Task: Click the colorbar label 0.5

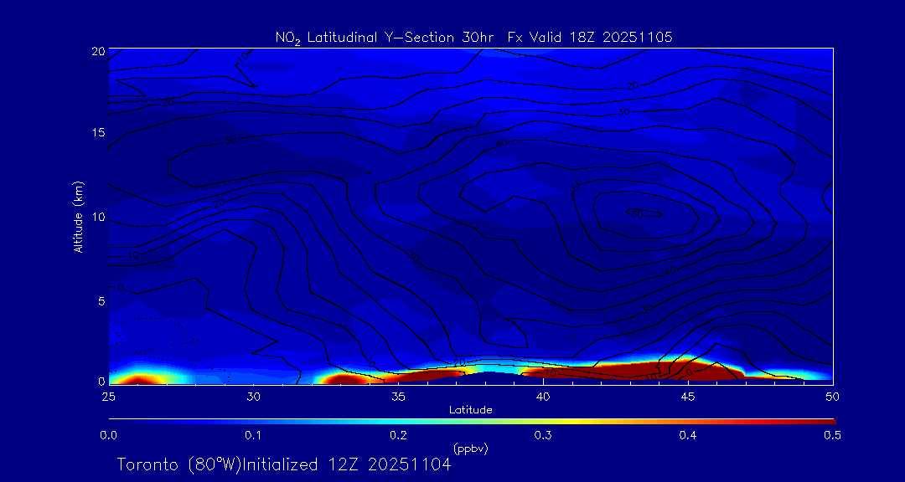Action: pos(832,435)
